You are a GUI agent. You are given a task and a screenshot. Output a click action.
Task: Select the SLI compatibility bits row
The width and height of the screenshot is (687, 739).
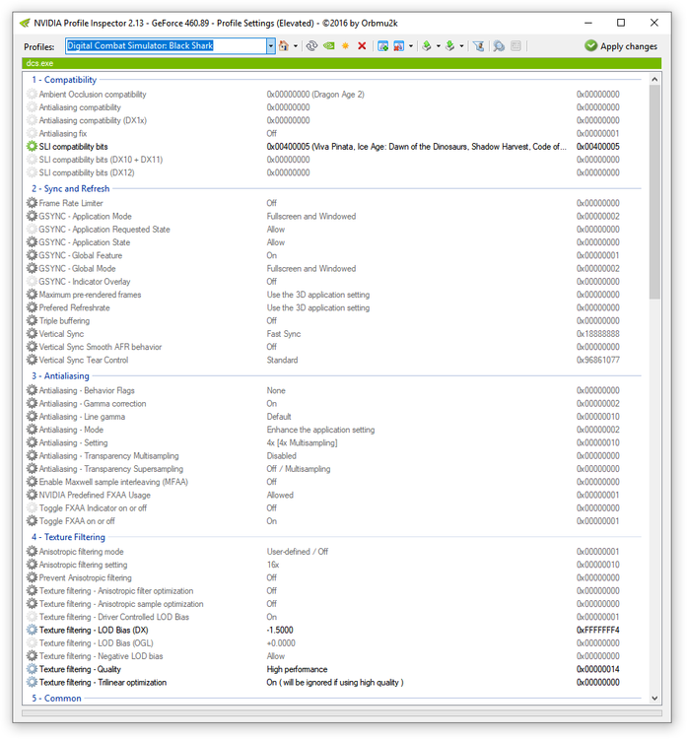point(333,147)
